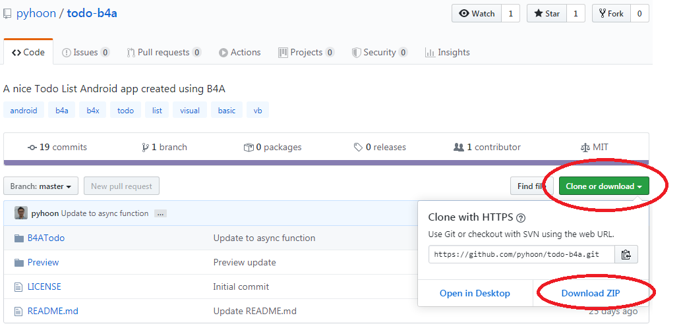Expand Clone or download dropdown

click(x=603, y=186)
